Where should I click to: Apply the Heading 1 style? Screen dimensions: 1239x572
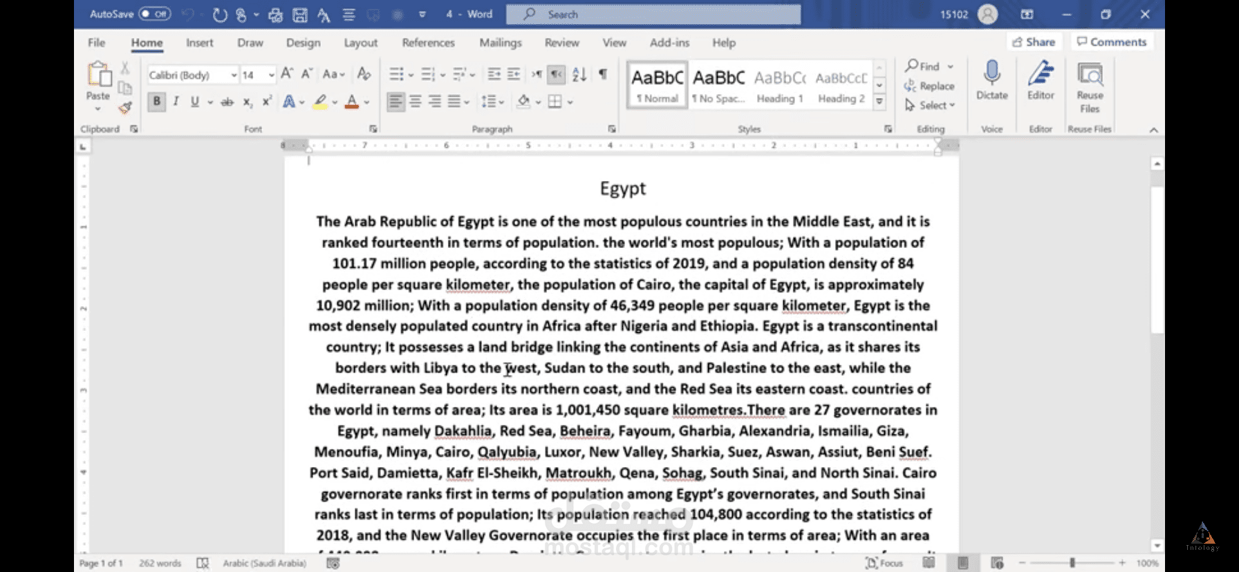point(780,86)
